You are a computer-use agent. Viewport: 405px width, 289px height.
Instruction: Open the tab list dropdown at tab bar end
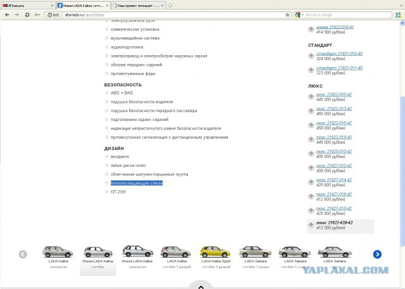pos(402,6)
